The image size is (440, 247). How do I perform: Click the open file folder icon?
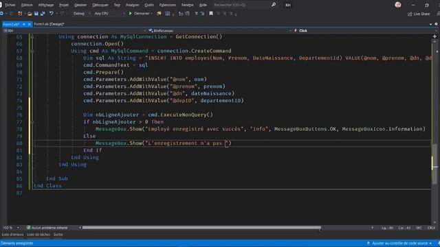[x=30, y=14]
